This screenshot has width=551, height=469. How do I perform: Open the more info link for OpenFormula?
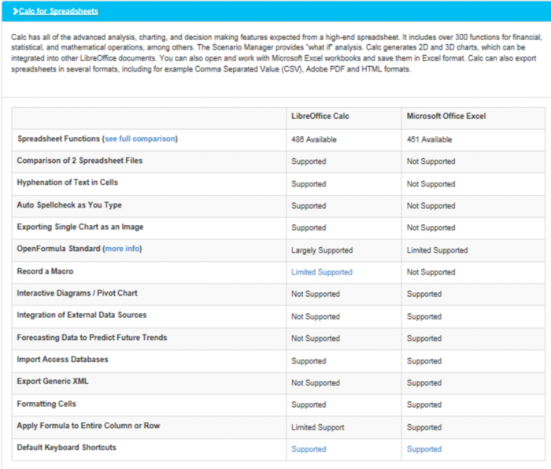(x=122, y=249)
